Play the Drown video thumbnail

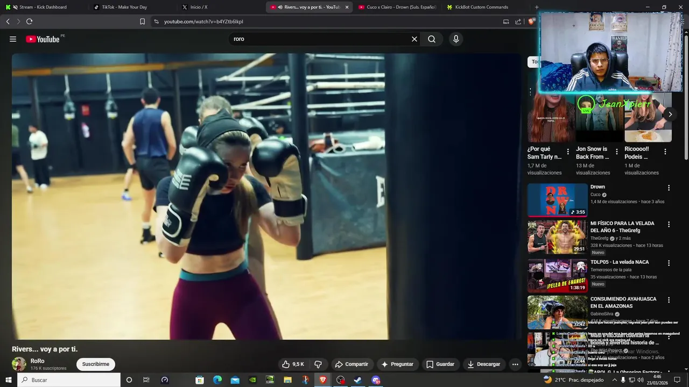(x=557, y=200)
